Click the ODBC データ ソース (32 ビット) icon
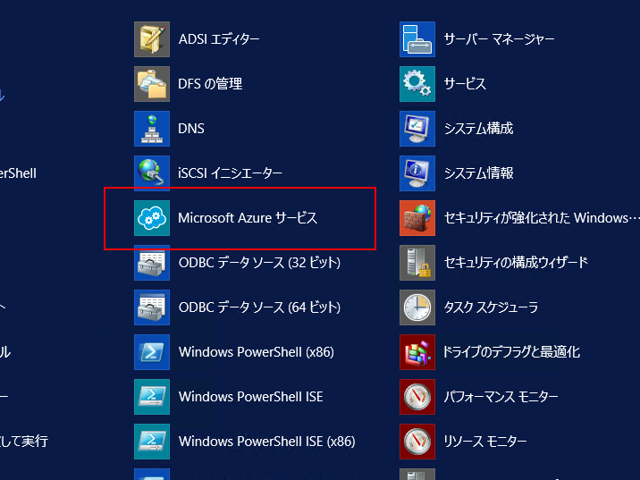Image resolution: width=640 pixels, height=480 pixels. click(x=152, y=263)
